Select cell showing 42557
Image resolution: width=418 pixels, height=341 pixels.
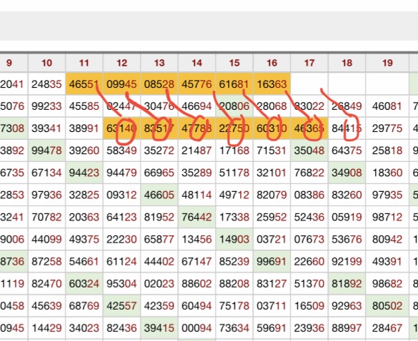[x=121, y=306]
